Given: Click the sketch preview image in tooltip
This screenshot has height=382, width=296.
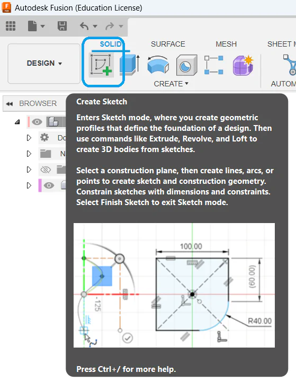Looking at the screenshot, I should pos(174,285).
